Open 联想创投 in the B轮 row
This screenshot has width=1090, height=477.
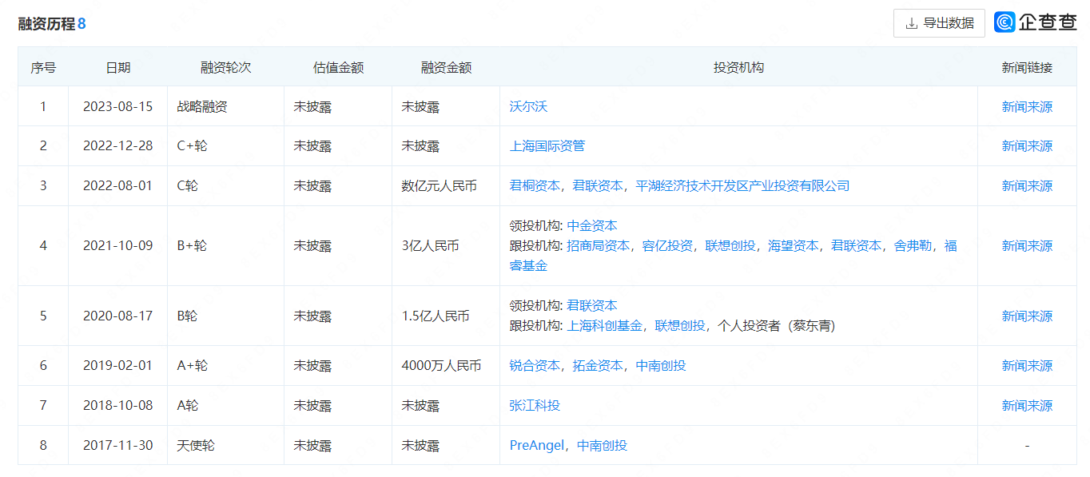[680, 326]
